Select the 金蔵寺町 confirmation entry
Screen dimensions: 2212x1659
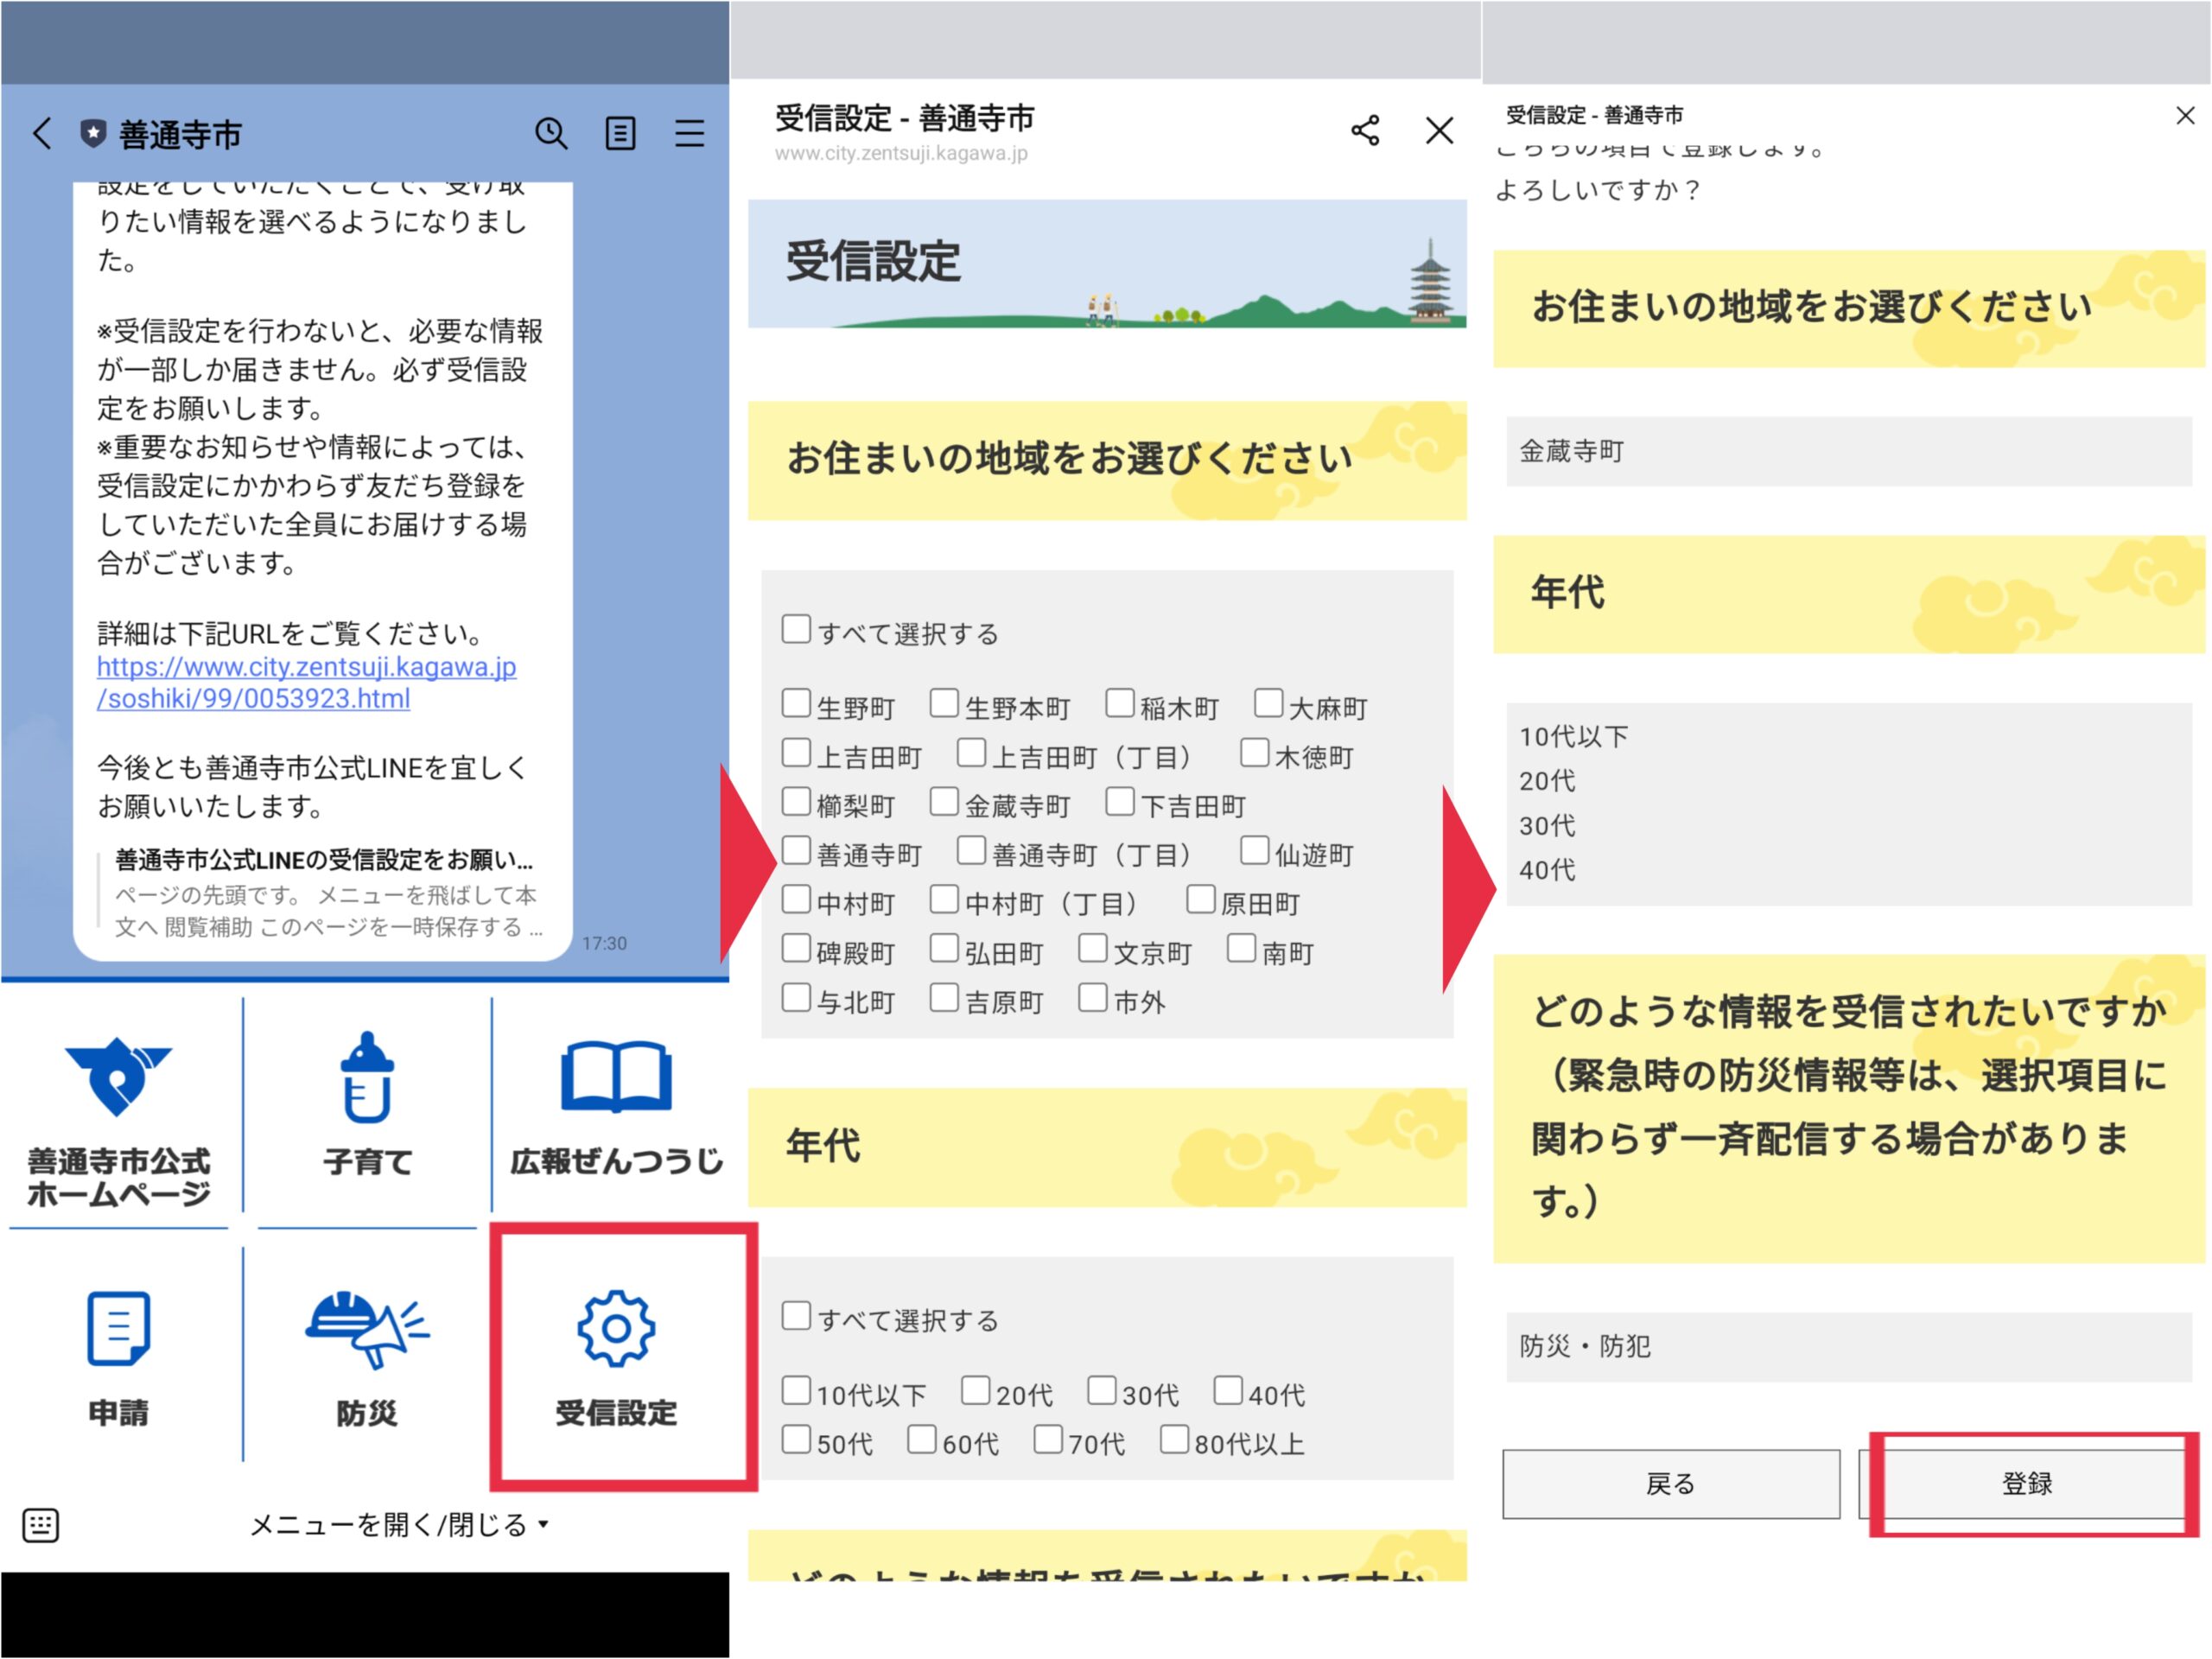pyautogui.click(x=1848, y=451)
